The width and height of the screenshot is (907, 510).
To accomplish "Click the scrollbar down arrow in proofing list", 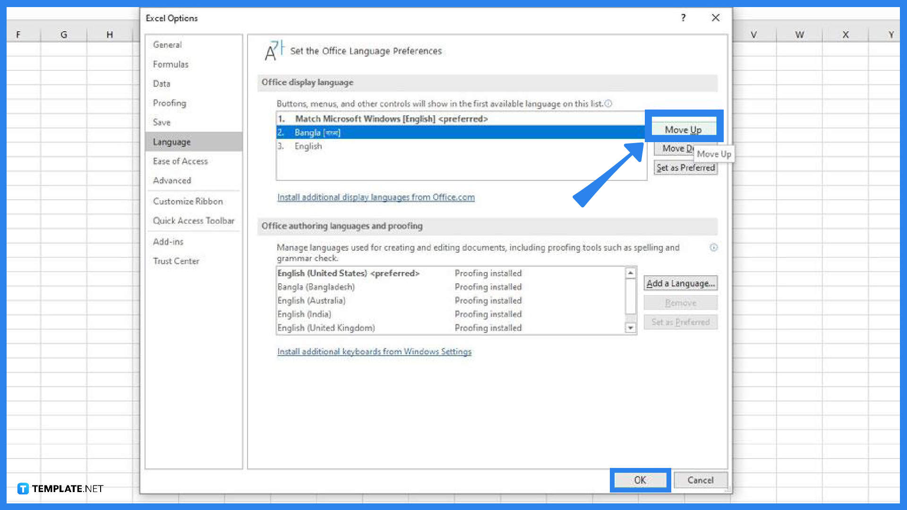I will [x=631, y=327].
